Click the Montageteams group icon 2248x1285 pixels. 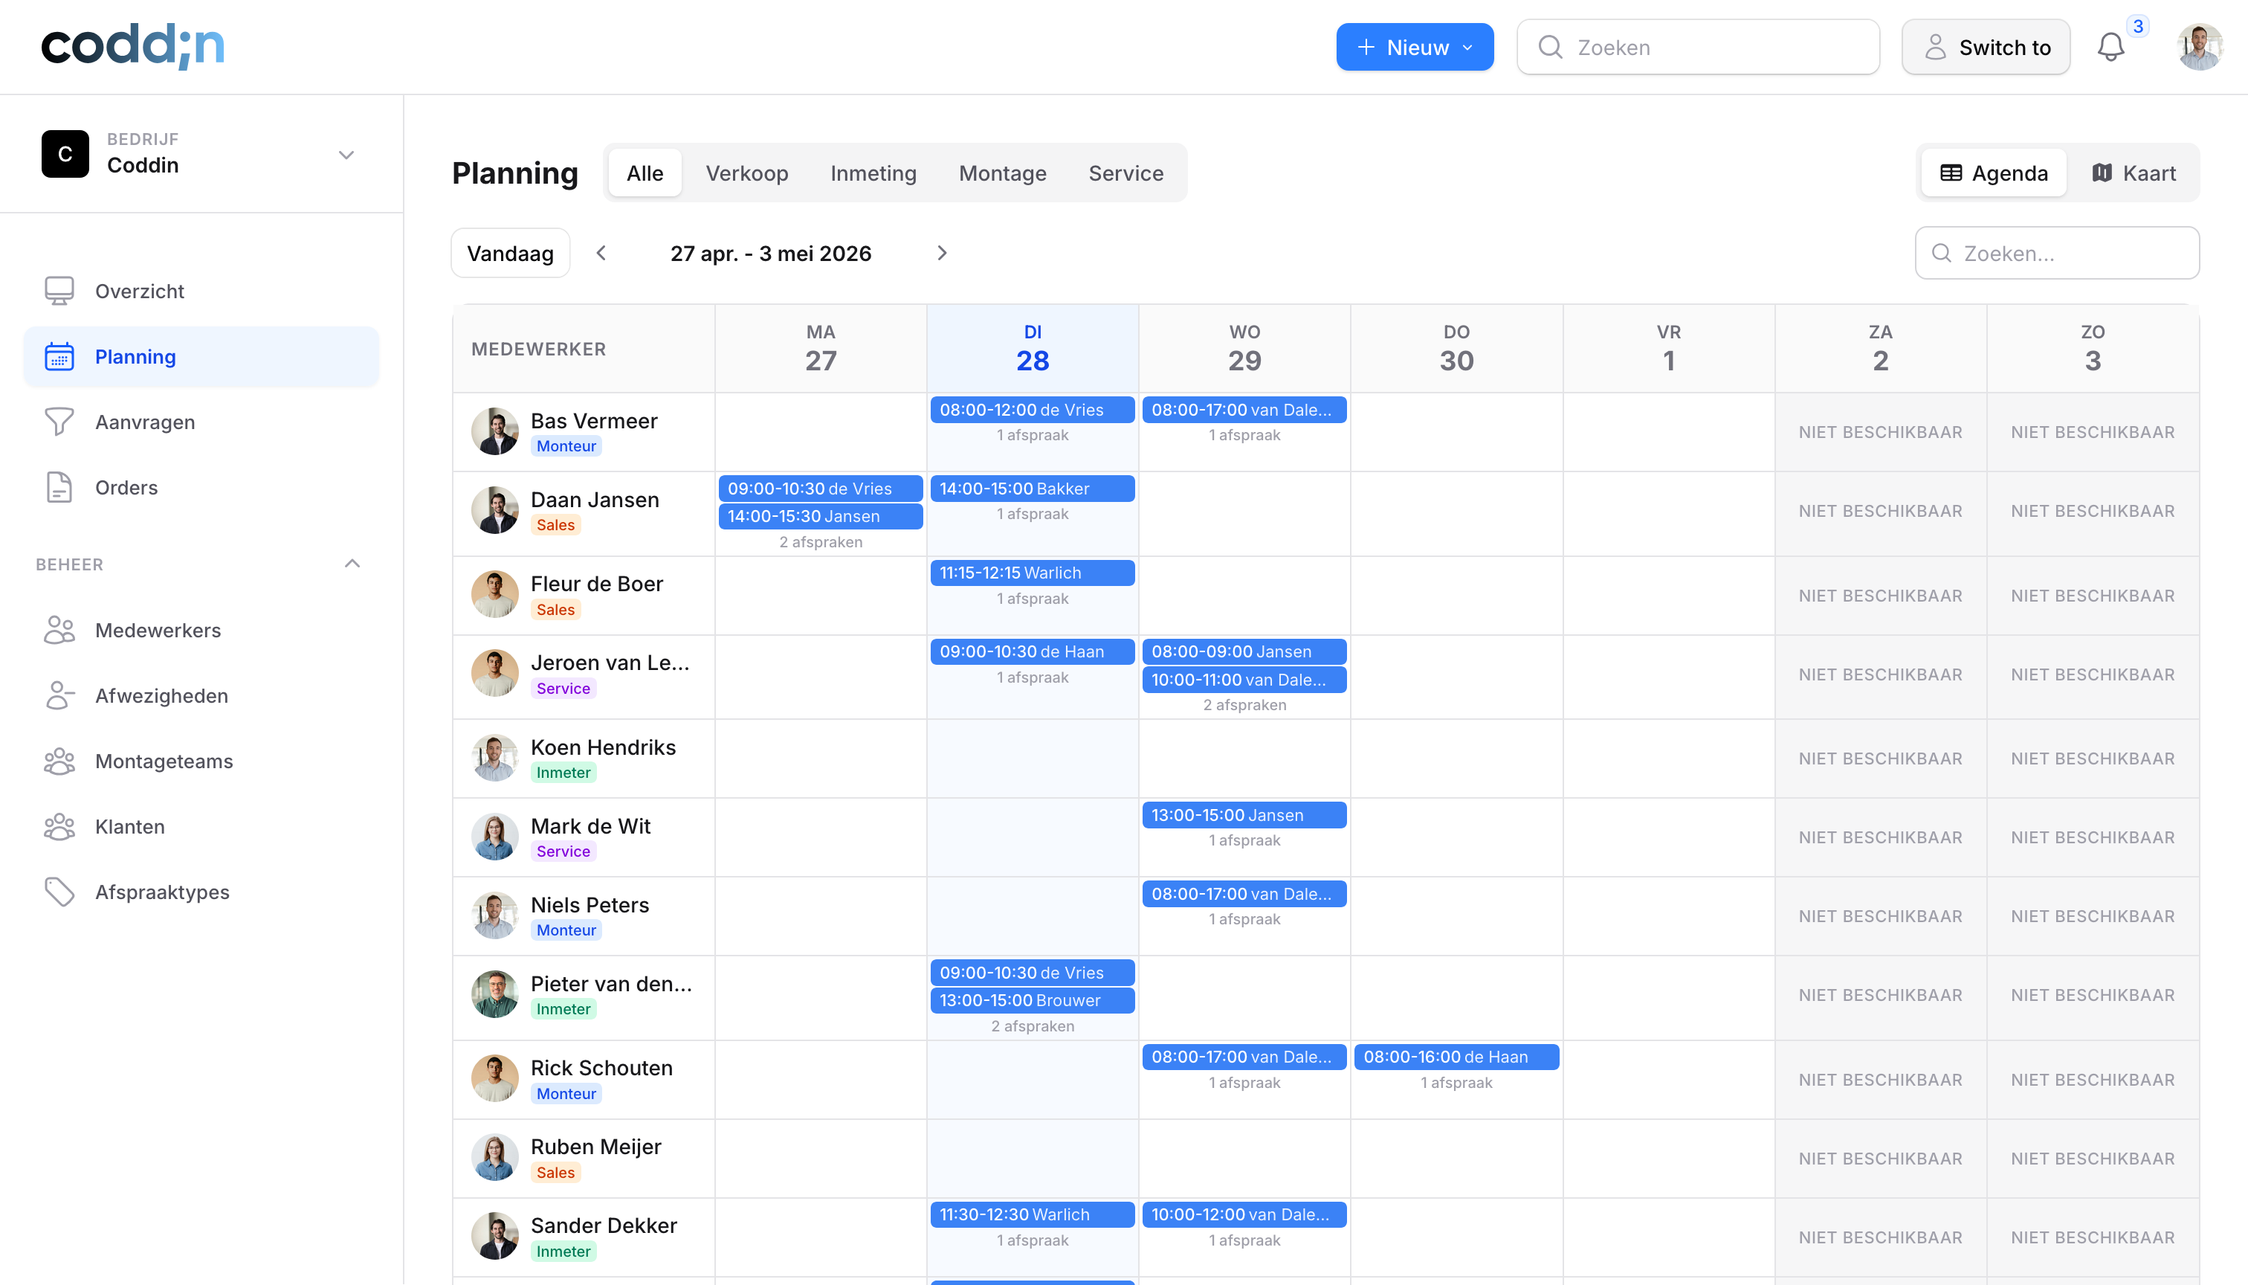(x=59, y=761)
